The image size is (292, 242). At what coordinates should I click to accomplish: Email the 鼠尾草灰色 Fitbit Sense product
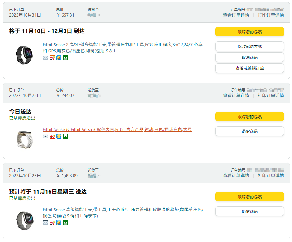[x=45, y=223]
